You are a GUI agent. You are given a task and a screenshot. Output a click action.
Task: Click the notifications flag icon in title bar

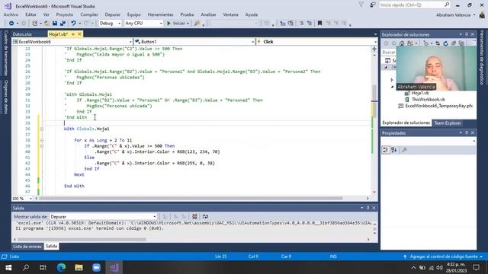coord(361,5)
